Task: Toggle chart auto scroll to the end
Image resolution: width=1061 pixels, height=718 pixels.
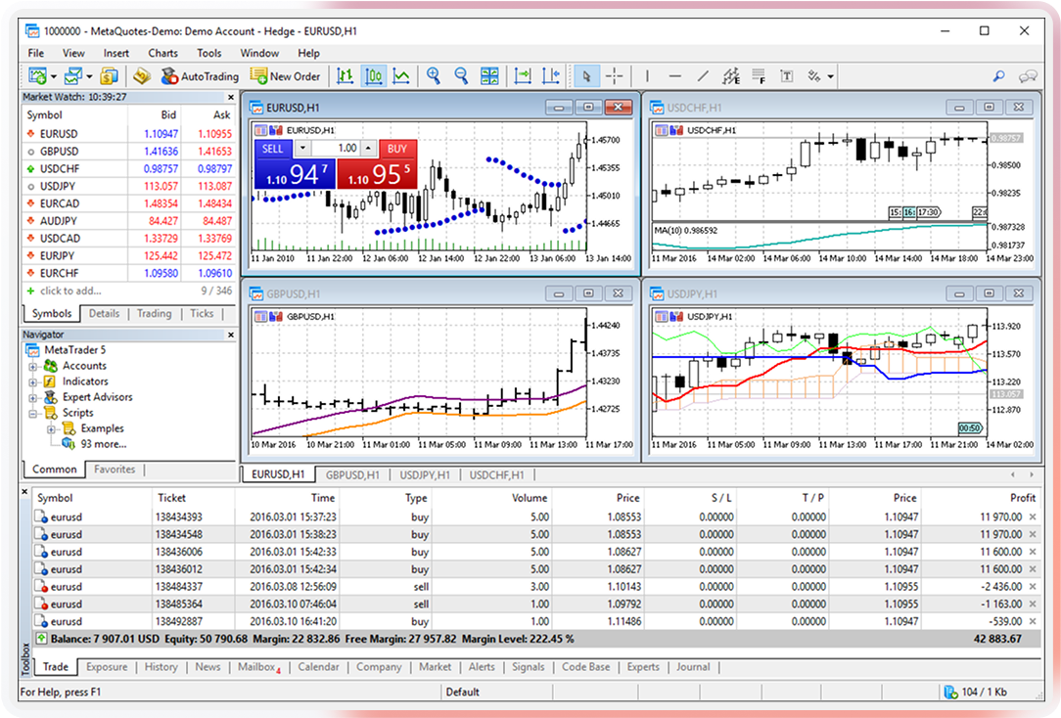Action: tap(523, 76)
